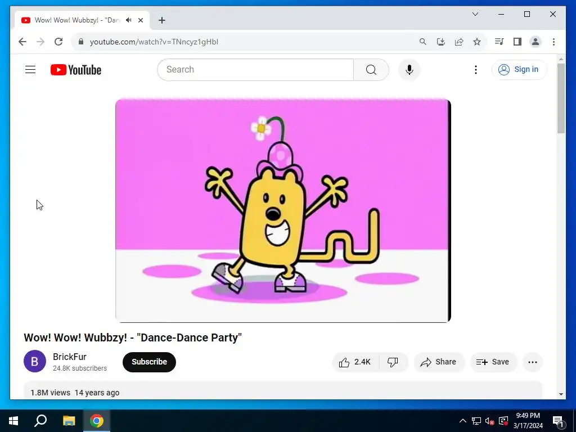Open the notification center icon
Image resolution: width=576 pixels, height=432 pixels.
(x=558, y=421)
